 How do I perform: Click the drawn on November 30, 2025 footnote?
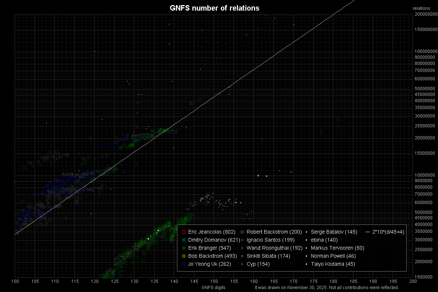[326, 288]
